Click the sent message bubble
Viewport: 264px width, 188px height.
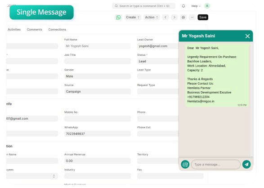point(217,75)
